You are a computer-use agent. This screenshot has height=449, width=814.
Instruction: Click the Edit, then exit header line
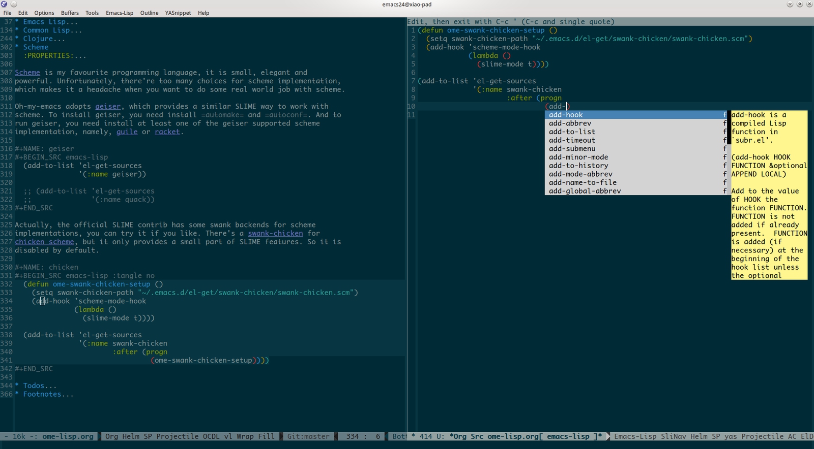click(x=511, y=22)
